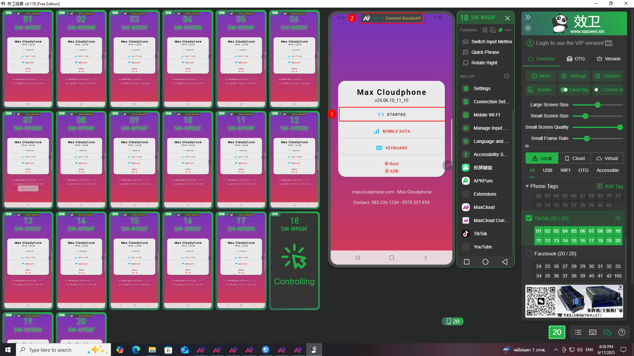Select device 105 in Facebook group
The height and width of the screenshot is (356, 634).
pos(618,276)
